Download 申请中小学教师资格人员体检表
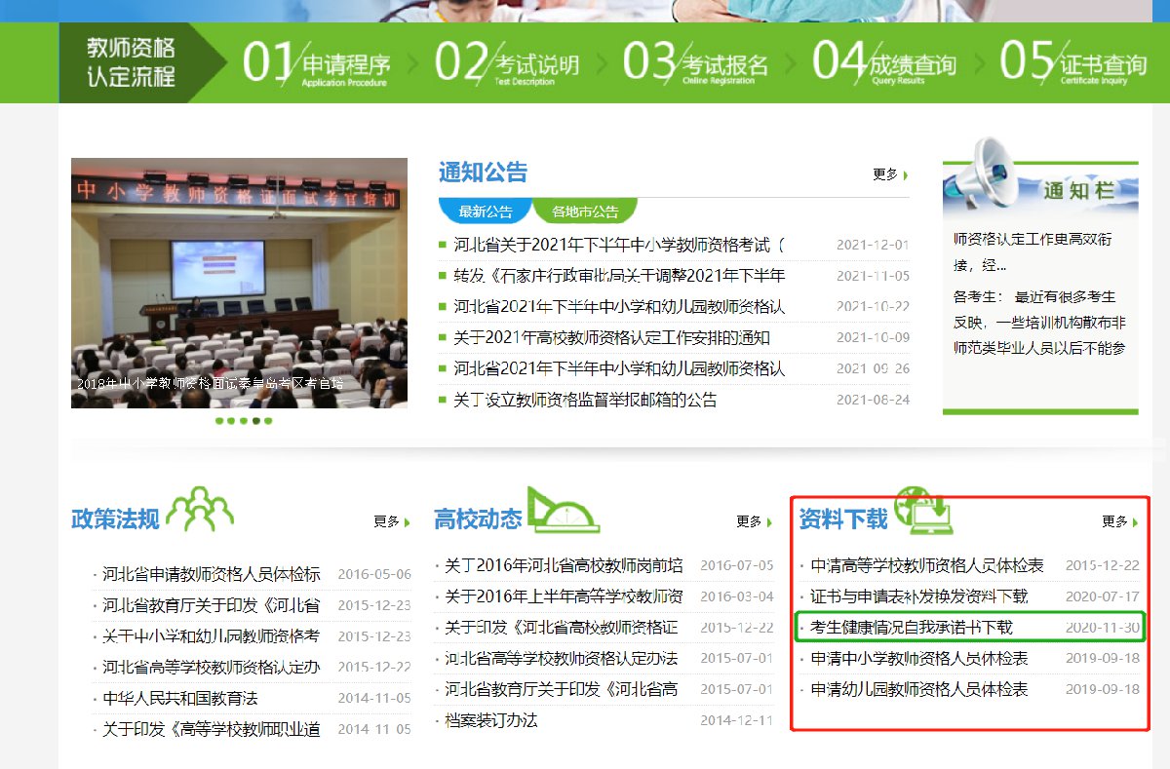This screenshot has height=769, width=1170. [919, 658]
